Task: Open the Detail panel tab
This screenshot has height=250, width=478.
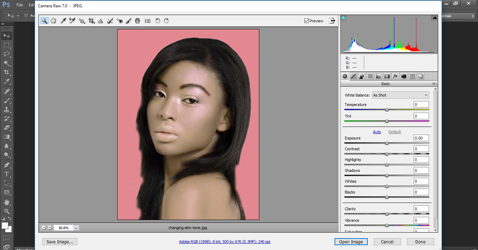Action: [362, 76]
